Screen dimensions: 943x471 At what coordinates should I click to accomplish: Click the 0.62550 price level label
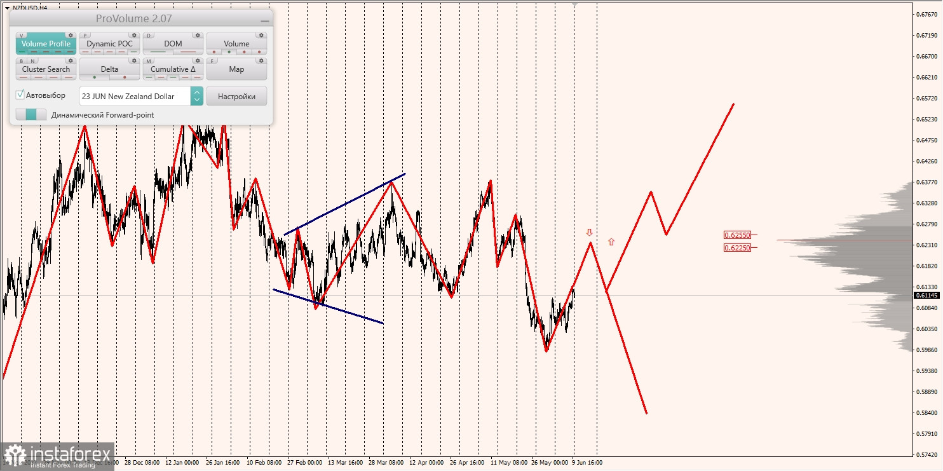tap(736, 235)
